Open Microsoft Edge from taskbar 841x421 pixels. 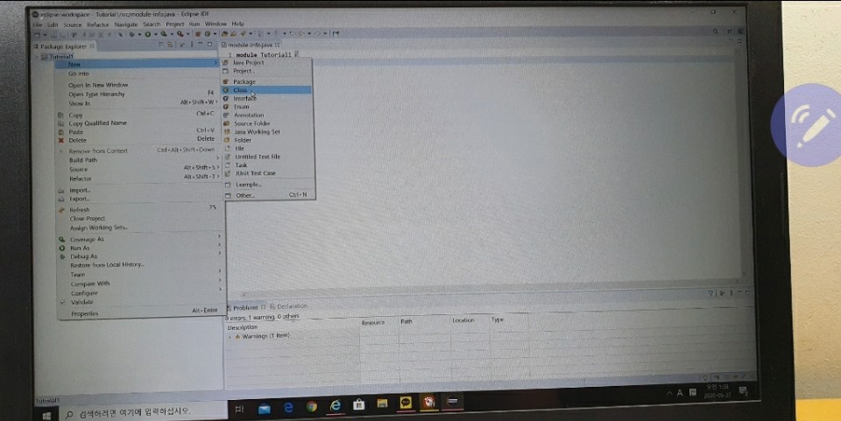288,408
